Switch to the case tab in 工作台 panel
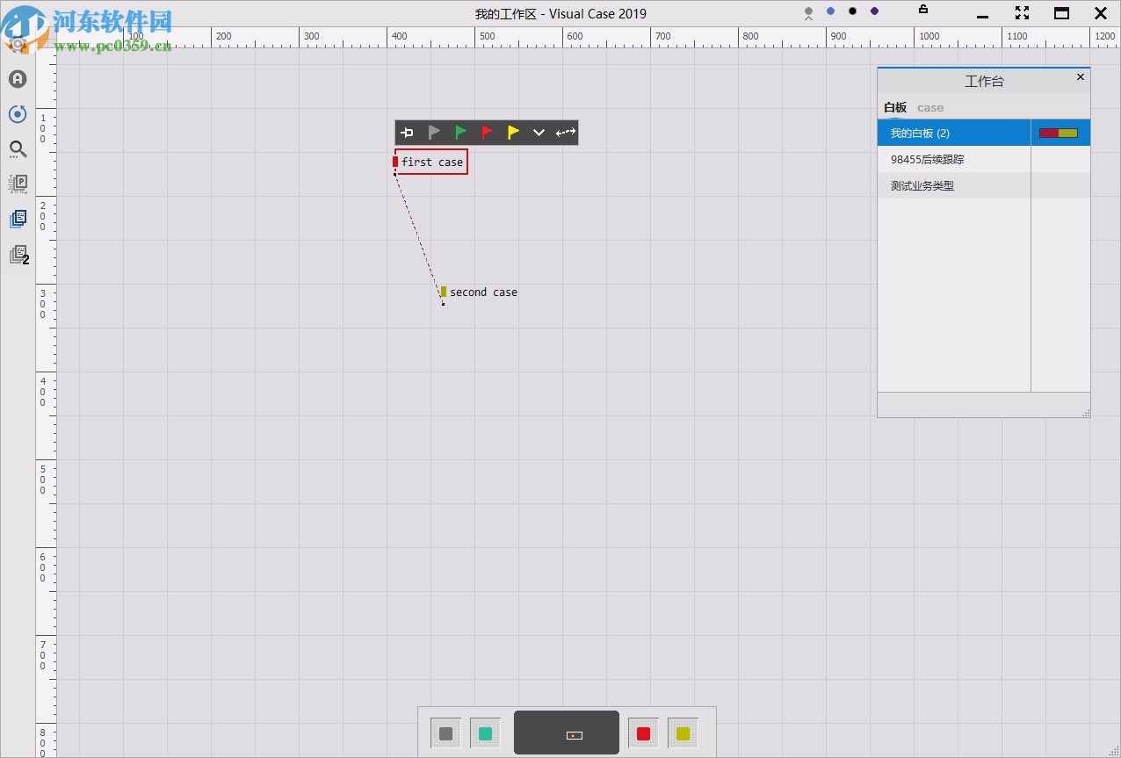The image size is (1121, 758). point(930,107)
